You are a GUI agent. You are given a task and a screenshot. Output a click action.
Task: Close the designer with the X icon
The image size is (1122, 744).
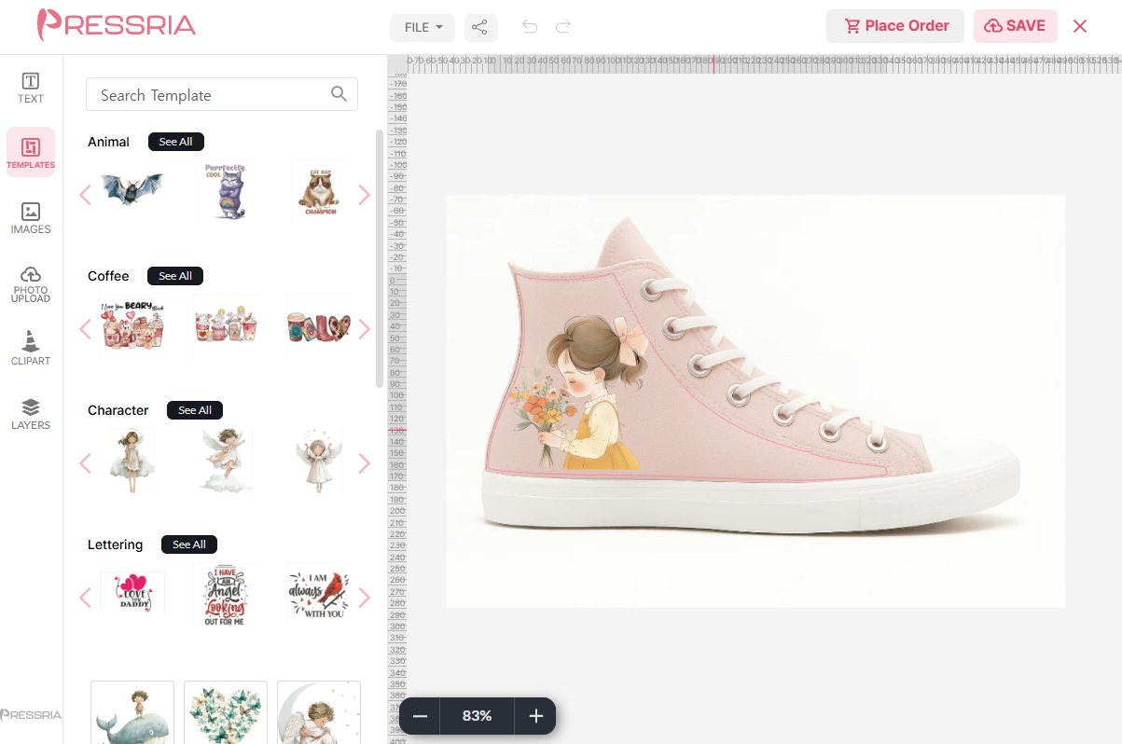coord(1080,26)
